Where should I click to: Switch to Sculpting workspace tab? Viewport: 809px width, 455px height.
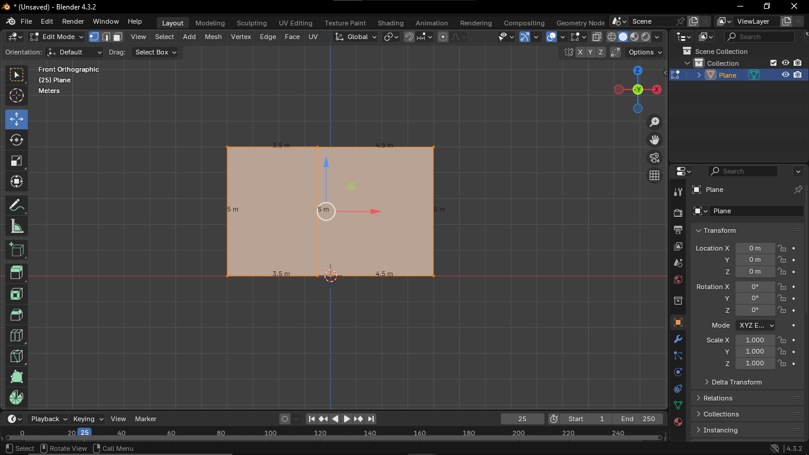click(252, 23)
